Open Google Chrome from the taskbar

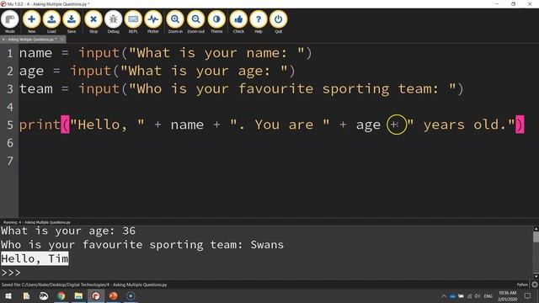pyautogui.click(x=61, y=295)
